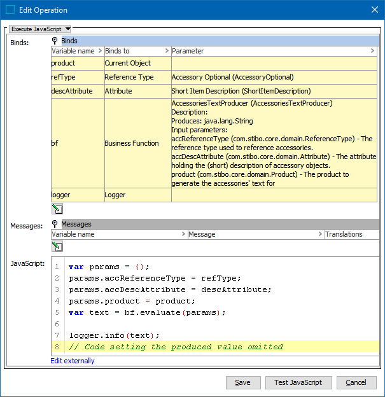
Task: Cancel the operation edit
Action: 356,382
